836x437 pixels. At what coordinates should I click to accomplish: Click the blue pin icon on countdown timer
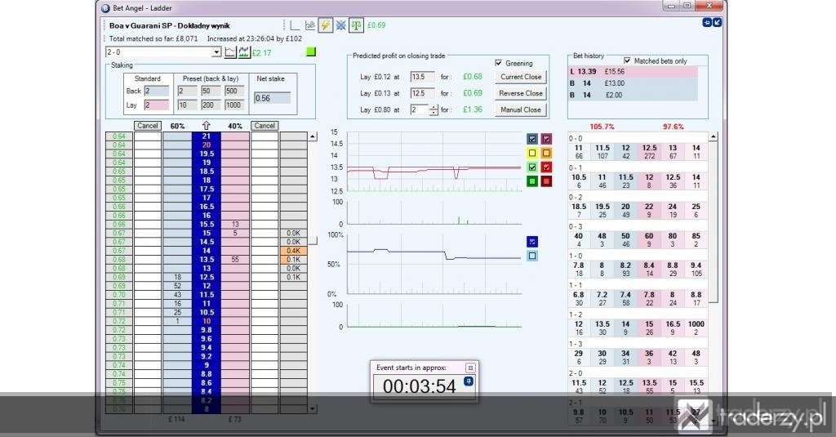click(468, 381)
